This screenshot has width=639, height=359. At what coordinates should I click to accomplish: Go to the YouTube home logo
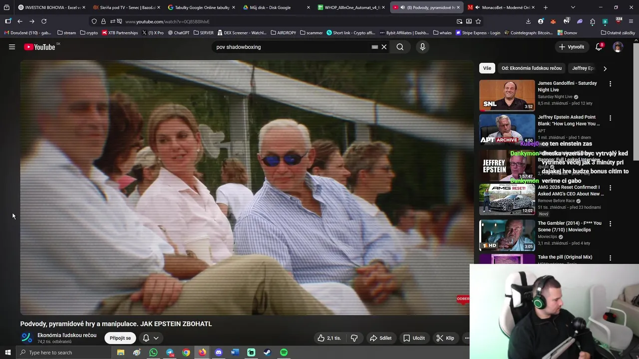[x=39, y=47]
